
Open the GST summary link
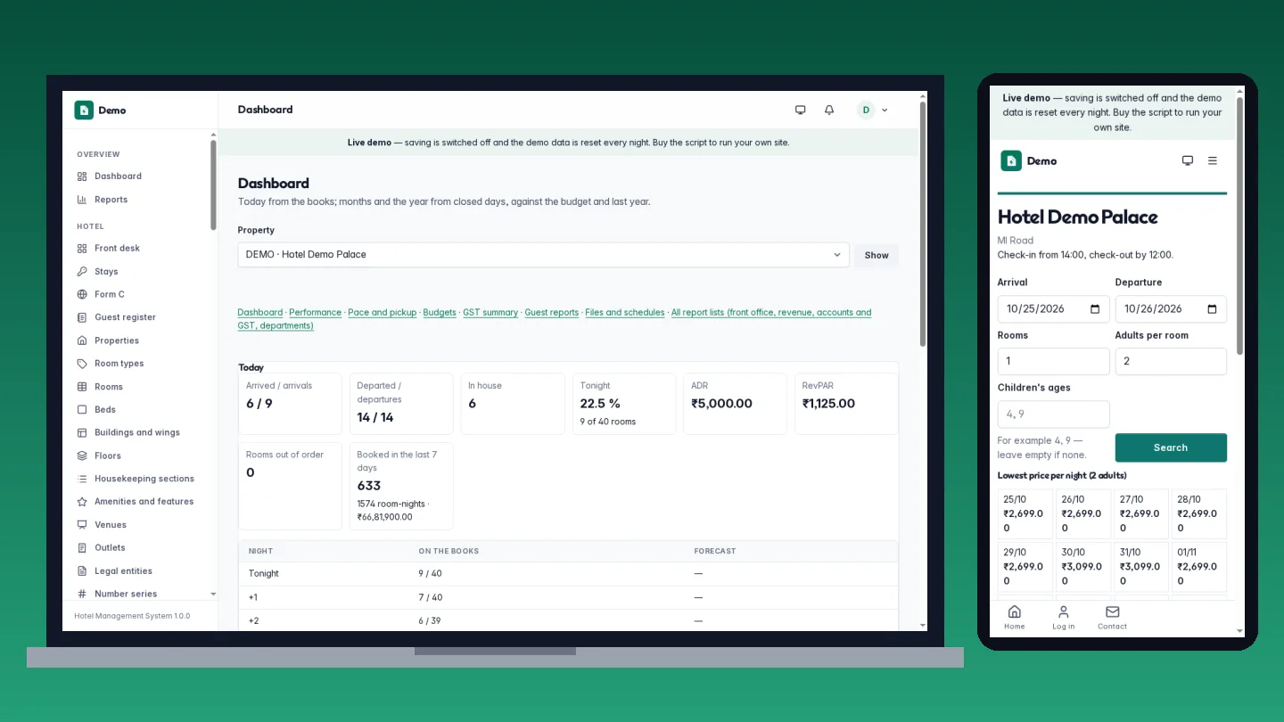490,313
